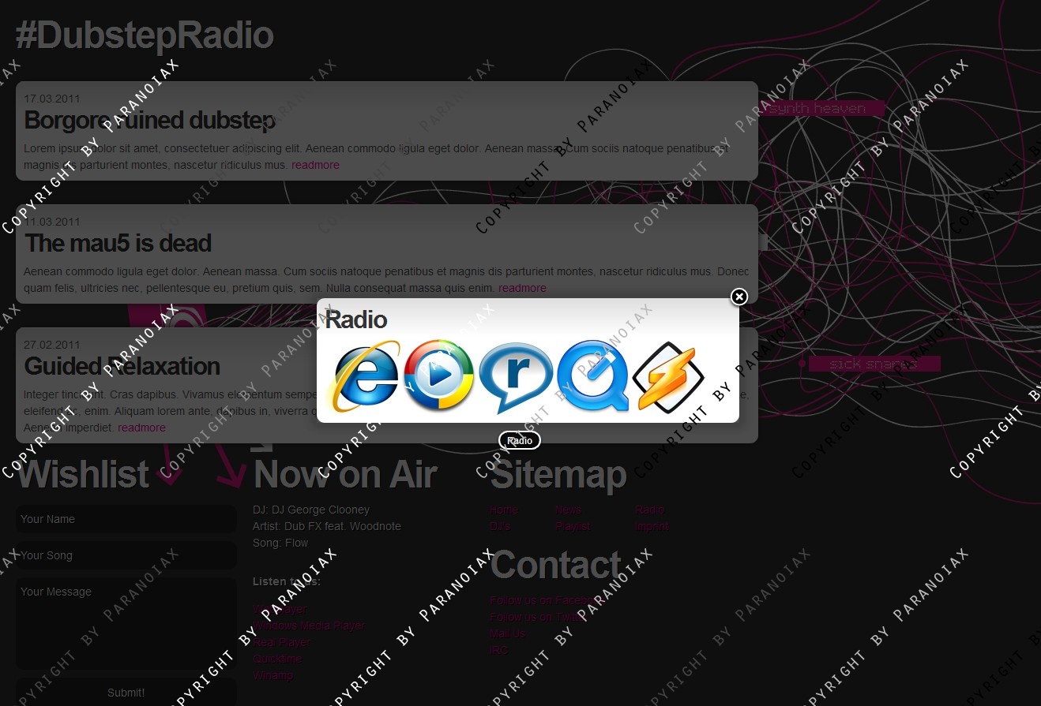Click The mau5 is dead headline
This screenshot has height=706, width=1041.
[x=118, y=243]
